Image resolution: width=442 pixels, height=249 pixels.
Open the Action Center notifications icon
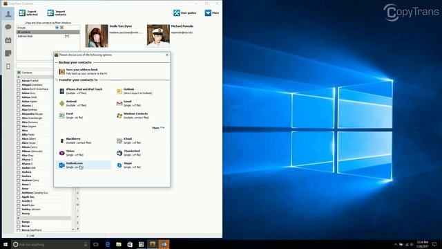click(x=434, y=244)
